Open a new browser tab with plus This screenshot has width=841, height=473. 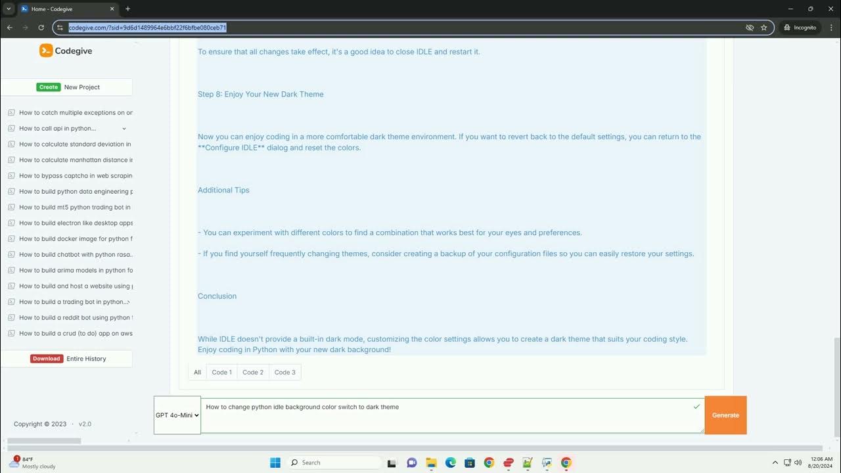(x=127, y=9)
